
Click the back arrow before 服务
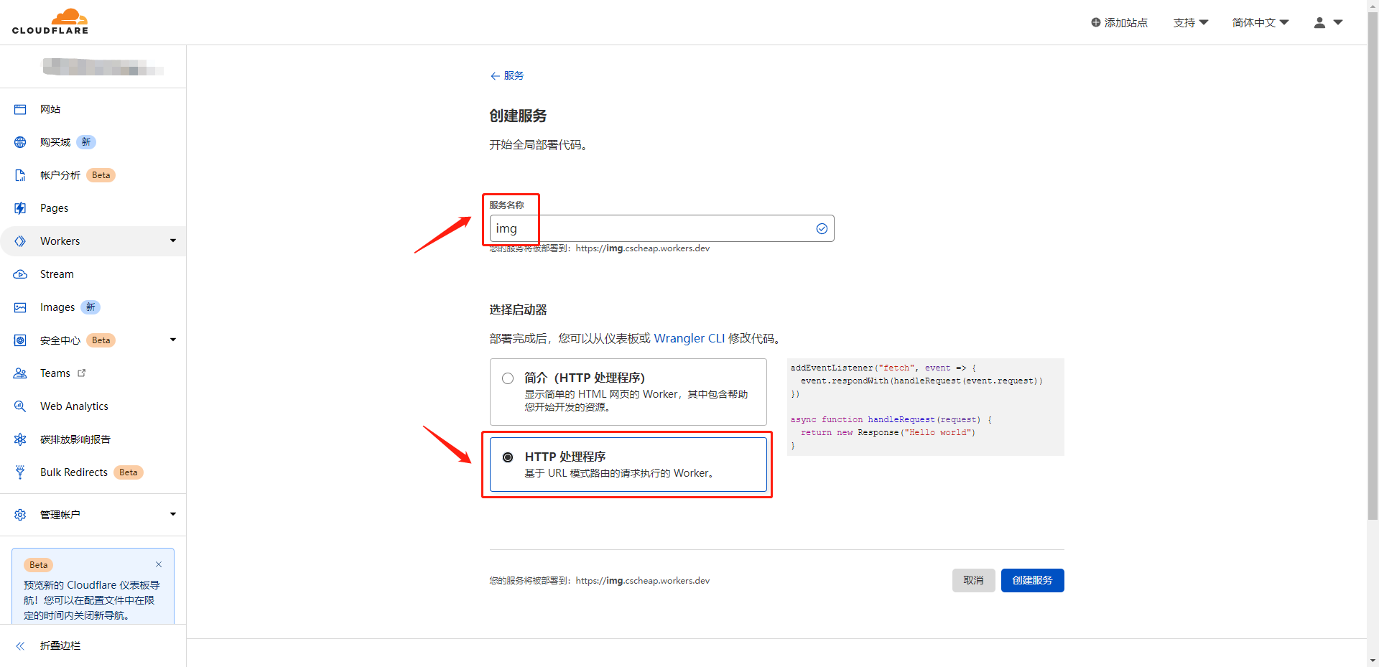point(495,76)
